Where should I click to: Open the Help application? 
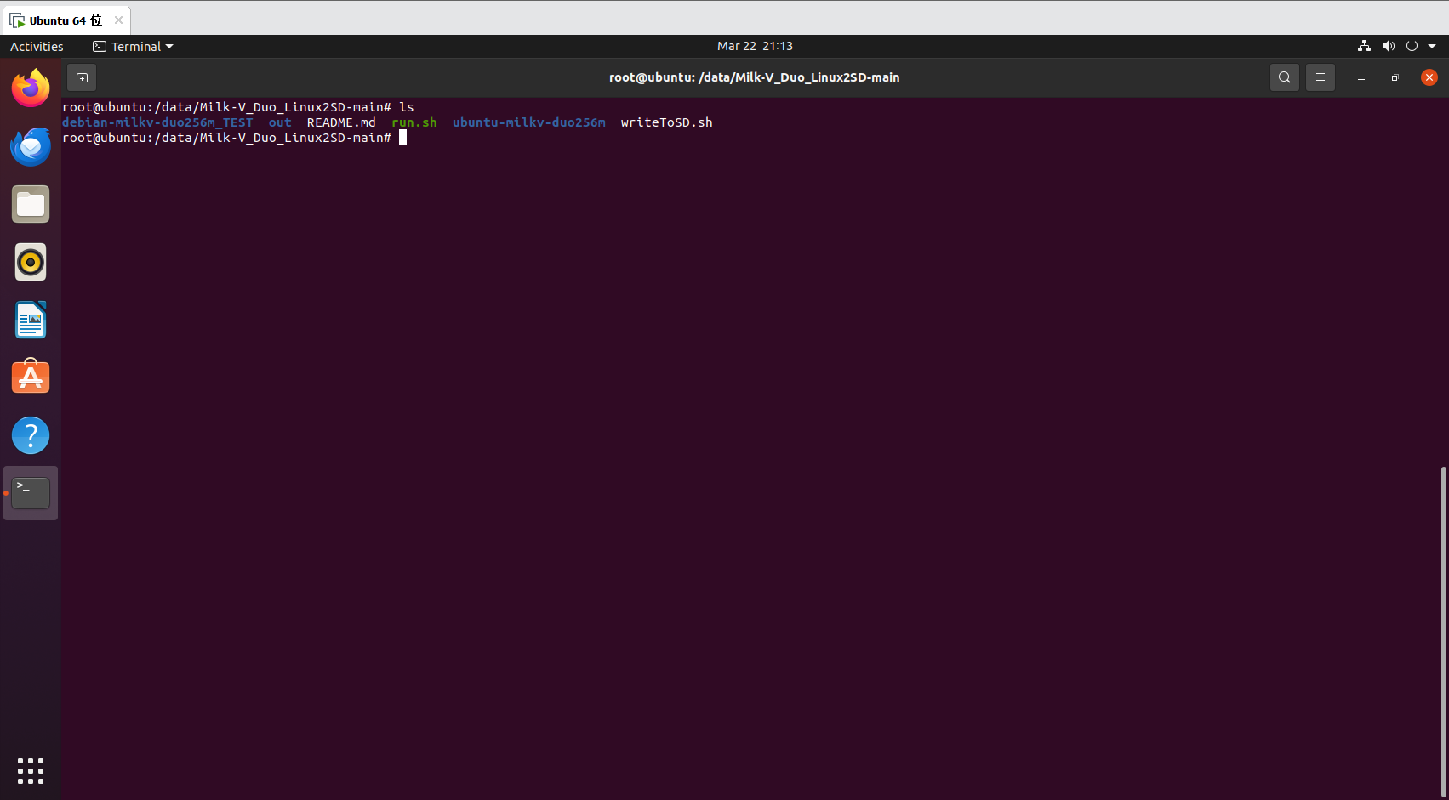[31, 435]
